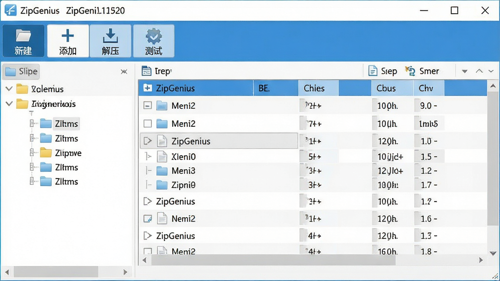Click the file list vertical scrollbar thumb
This screenshot has height=281, width=500.
click(x=493, y=159)
